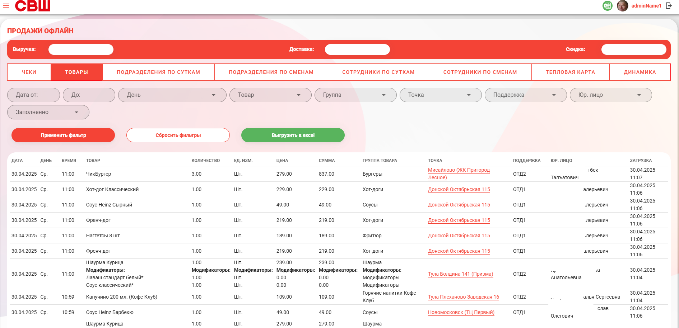679x328 pixels.
Task: Show the ТЕПЛОВАЯ КАРТА tab
Action: coord(571,72)
